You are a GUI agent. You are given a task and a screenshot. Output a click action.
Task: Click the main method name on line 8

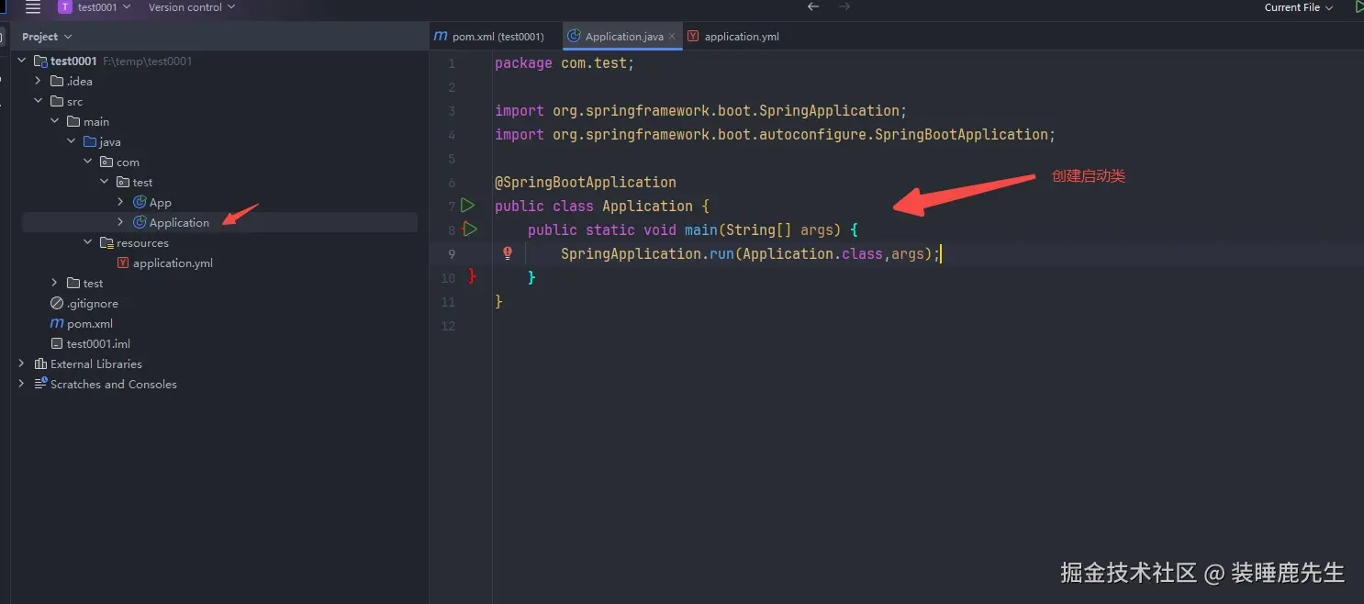click(x=701, y=229)
